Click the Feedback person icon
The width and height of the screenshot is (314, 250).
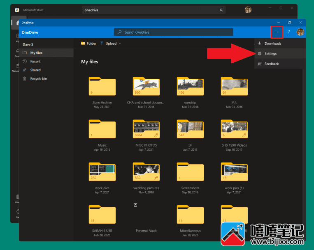[x=260, y=64]
